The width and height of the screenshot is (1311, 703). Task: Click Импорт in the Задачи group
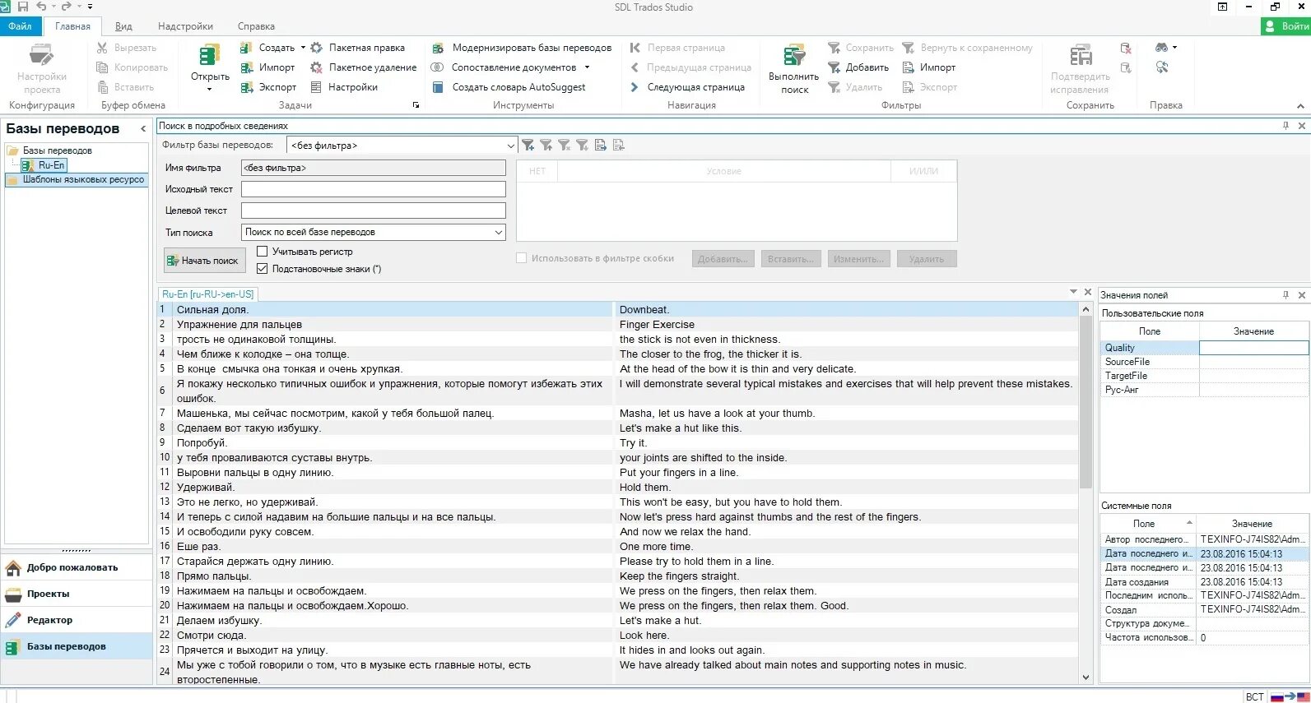(x=267, y=67)
